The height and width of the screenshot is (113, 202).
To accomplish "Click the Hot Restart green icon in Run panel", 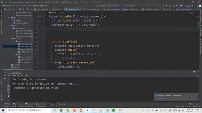I will [x=22, y=75].
